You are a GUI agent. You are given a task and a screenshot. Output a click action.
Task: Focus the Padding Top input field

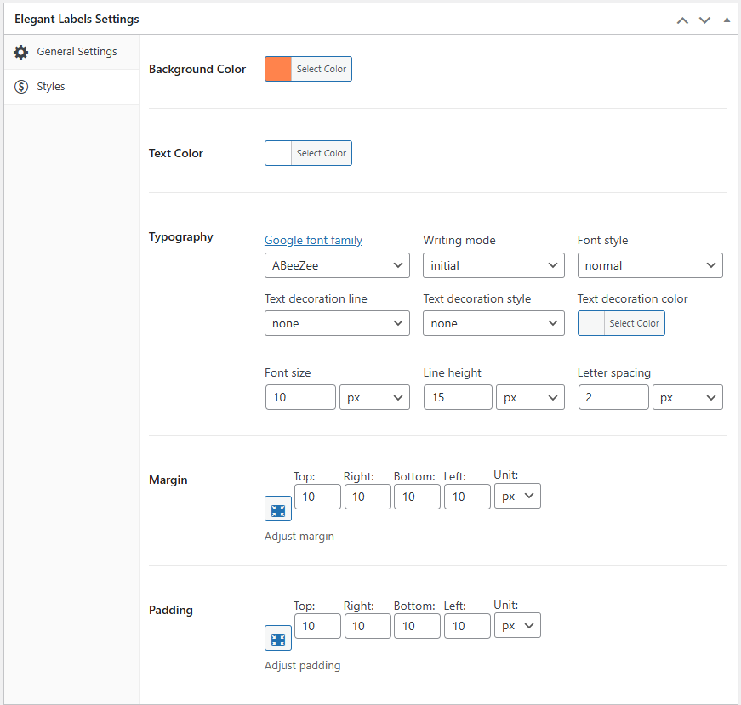317,626
